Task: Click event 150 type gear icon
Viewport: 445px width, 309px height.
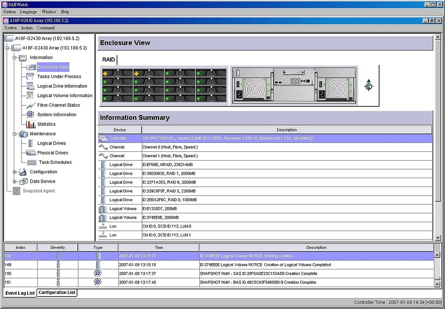Action: (97, 273)
